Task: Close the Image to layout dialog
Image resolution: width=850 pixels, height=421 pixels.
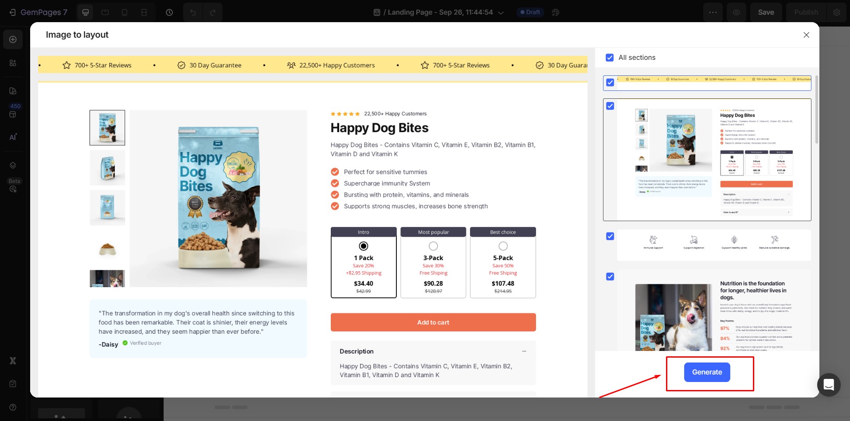Action: point(806,35)
